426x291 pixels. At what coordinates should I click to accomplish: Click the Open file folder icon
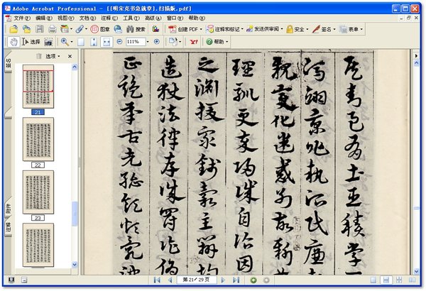(13, 29)
